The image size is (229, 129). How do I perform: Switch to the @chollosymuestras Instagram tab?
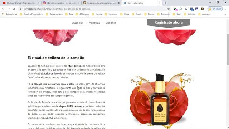pos(61,3)
